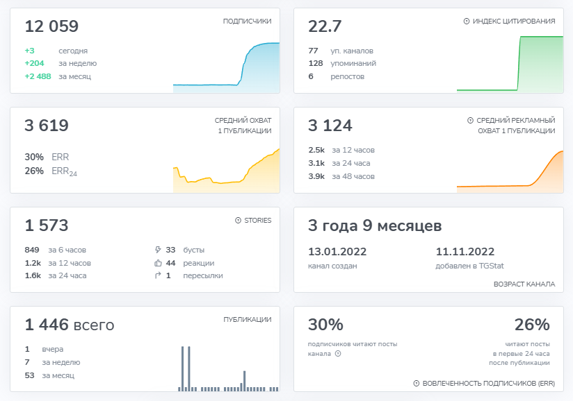Viewport: 573px width, 401px height.
Task: Click the info icon beside ВОВЛЕЧЕННОСТЬ ПОДПИСЧИКОВ
Action: (x=415, y=382)
